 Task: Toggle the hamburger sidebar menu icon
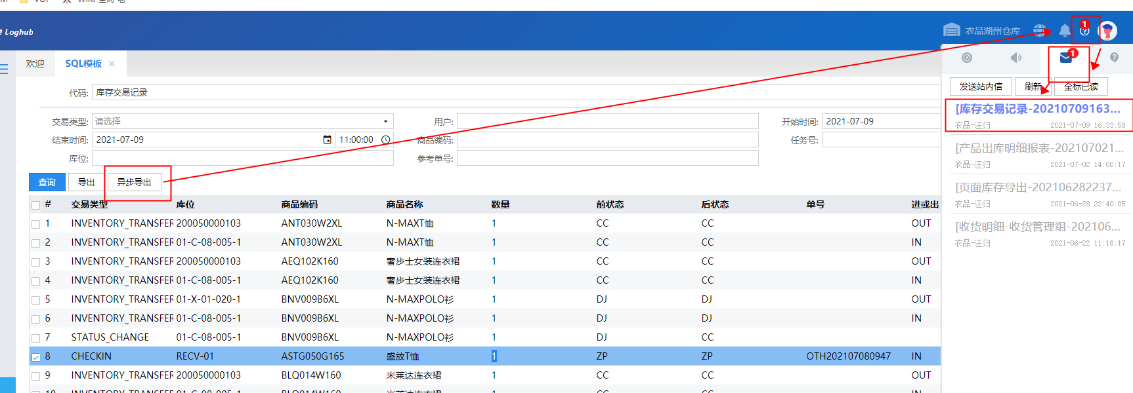point(4,69)
